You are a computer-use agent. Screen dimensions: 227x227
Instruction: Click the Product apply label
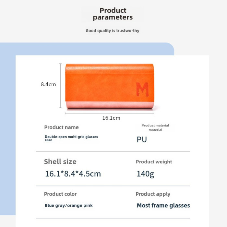[153, 194]
